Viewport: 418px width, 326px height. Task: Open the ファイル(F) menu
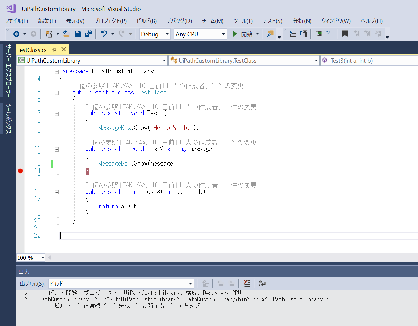[x=17, y=21]
